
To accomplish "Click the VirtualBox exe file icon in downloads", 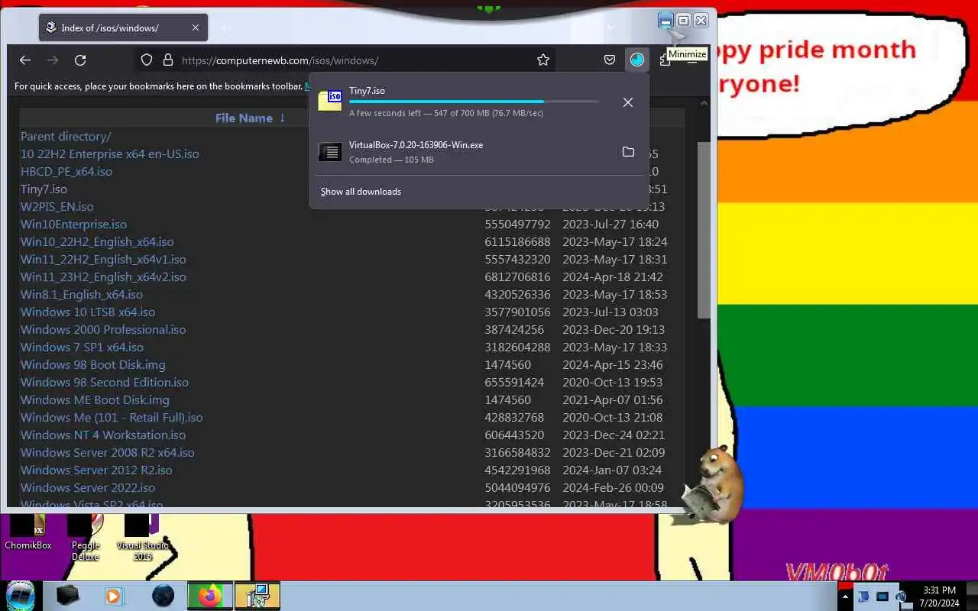I will pos(330,152).
